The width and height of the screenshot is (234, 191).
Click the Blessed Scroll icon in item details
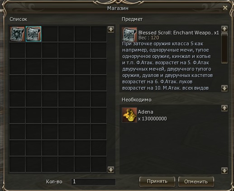pos(129,34)
